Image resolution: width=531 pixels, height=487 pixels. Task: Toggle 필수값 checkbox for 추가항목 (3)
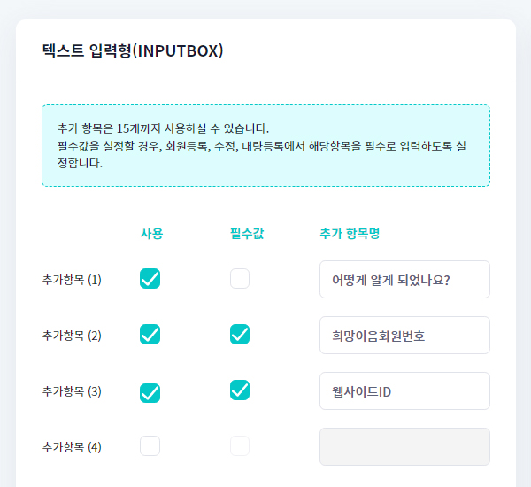(239, 390)
